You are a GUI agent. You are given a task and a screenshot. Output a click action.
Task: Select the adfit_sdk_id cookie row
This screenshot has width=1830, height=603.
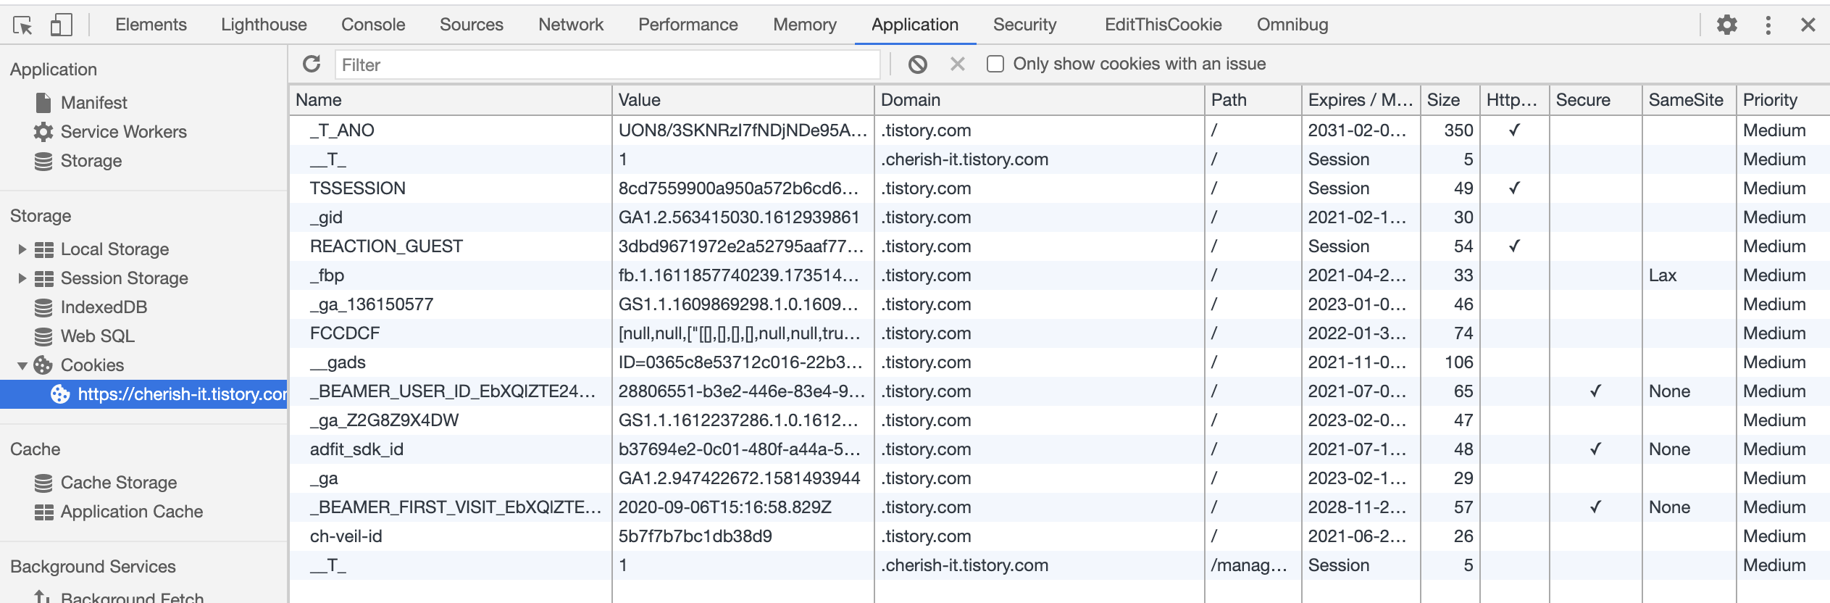[x=1059, y=449]
